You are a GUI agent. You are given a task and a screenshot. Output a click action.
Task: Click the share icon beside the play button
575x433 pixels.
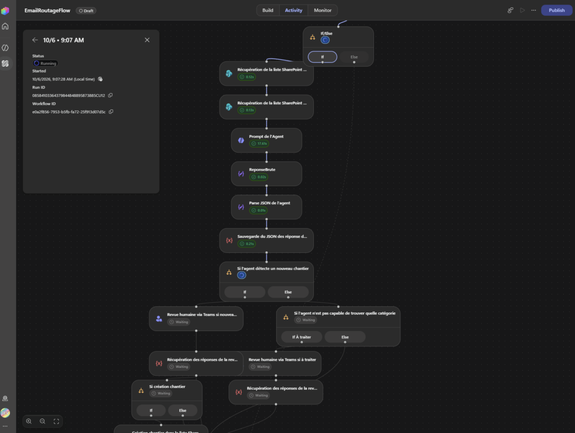tap(510, 10)
